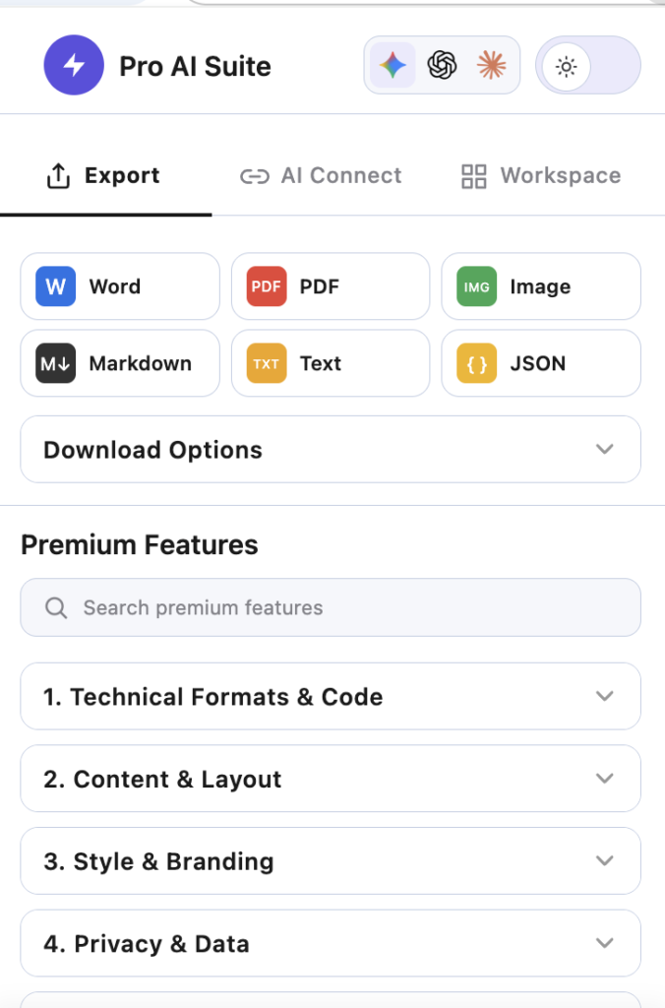Click the green IMG Image icon
Image resolution: width=665 pixels, height=1008 pixels.
477,286
